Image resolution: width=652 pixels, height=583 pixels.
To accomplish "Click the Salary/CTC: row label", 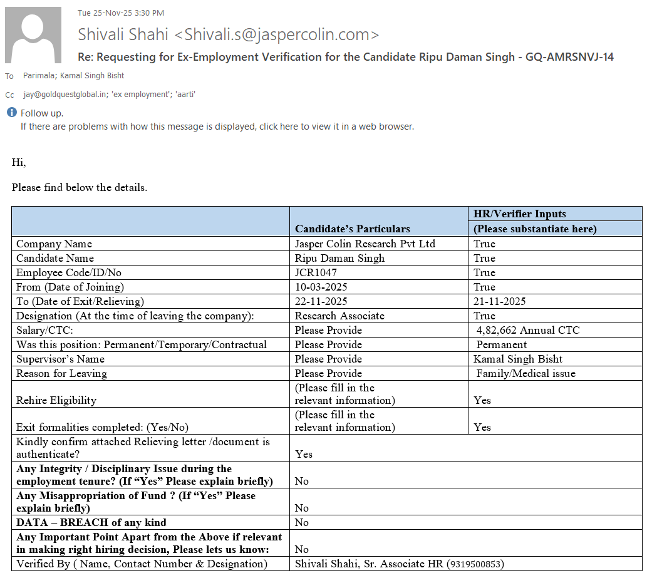I will pos(44,330).
